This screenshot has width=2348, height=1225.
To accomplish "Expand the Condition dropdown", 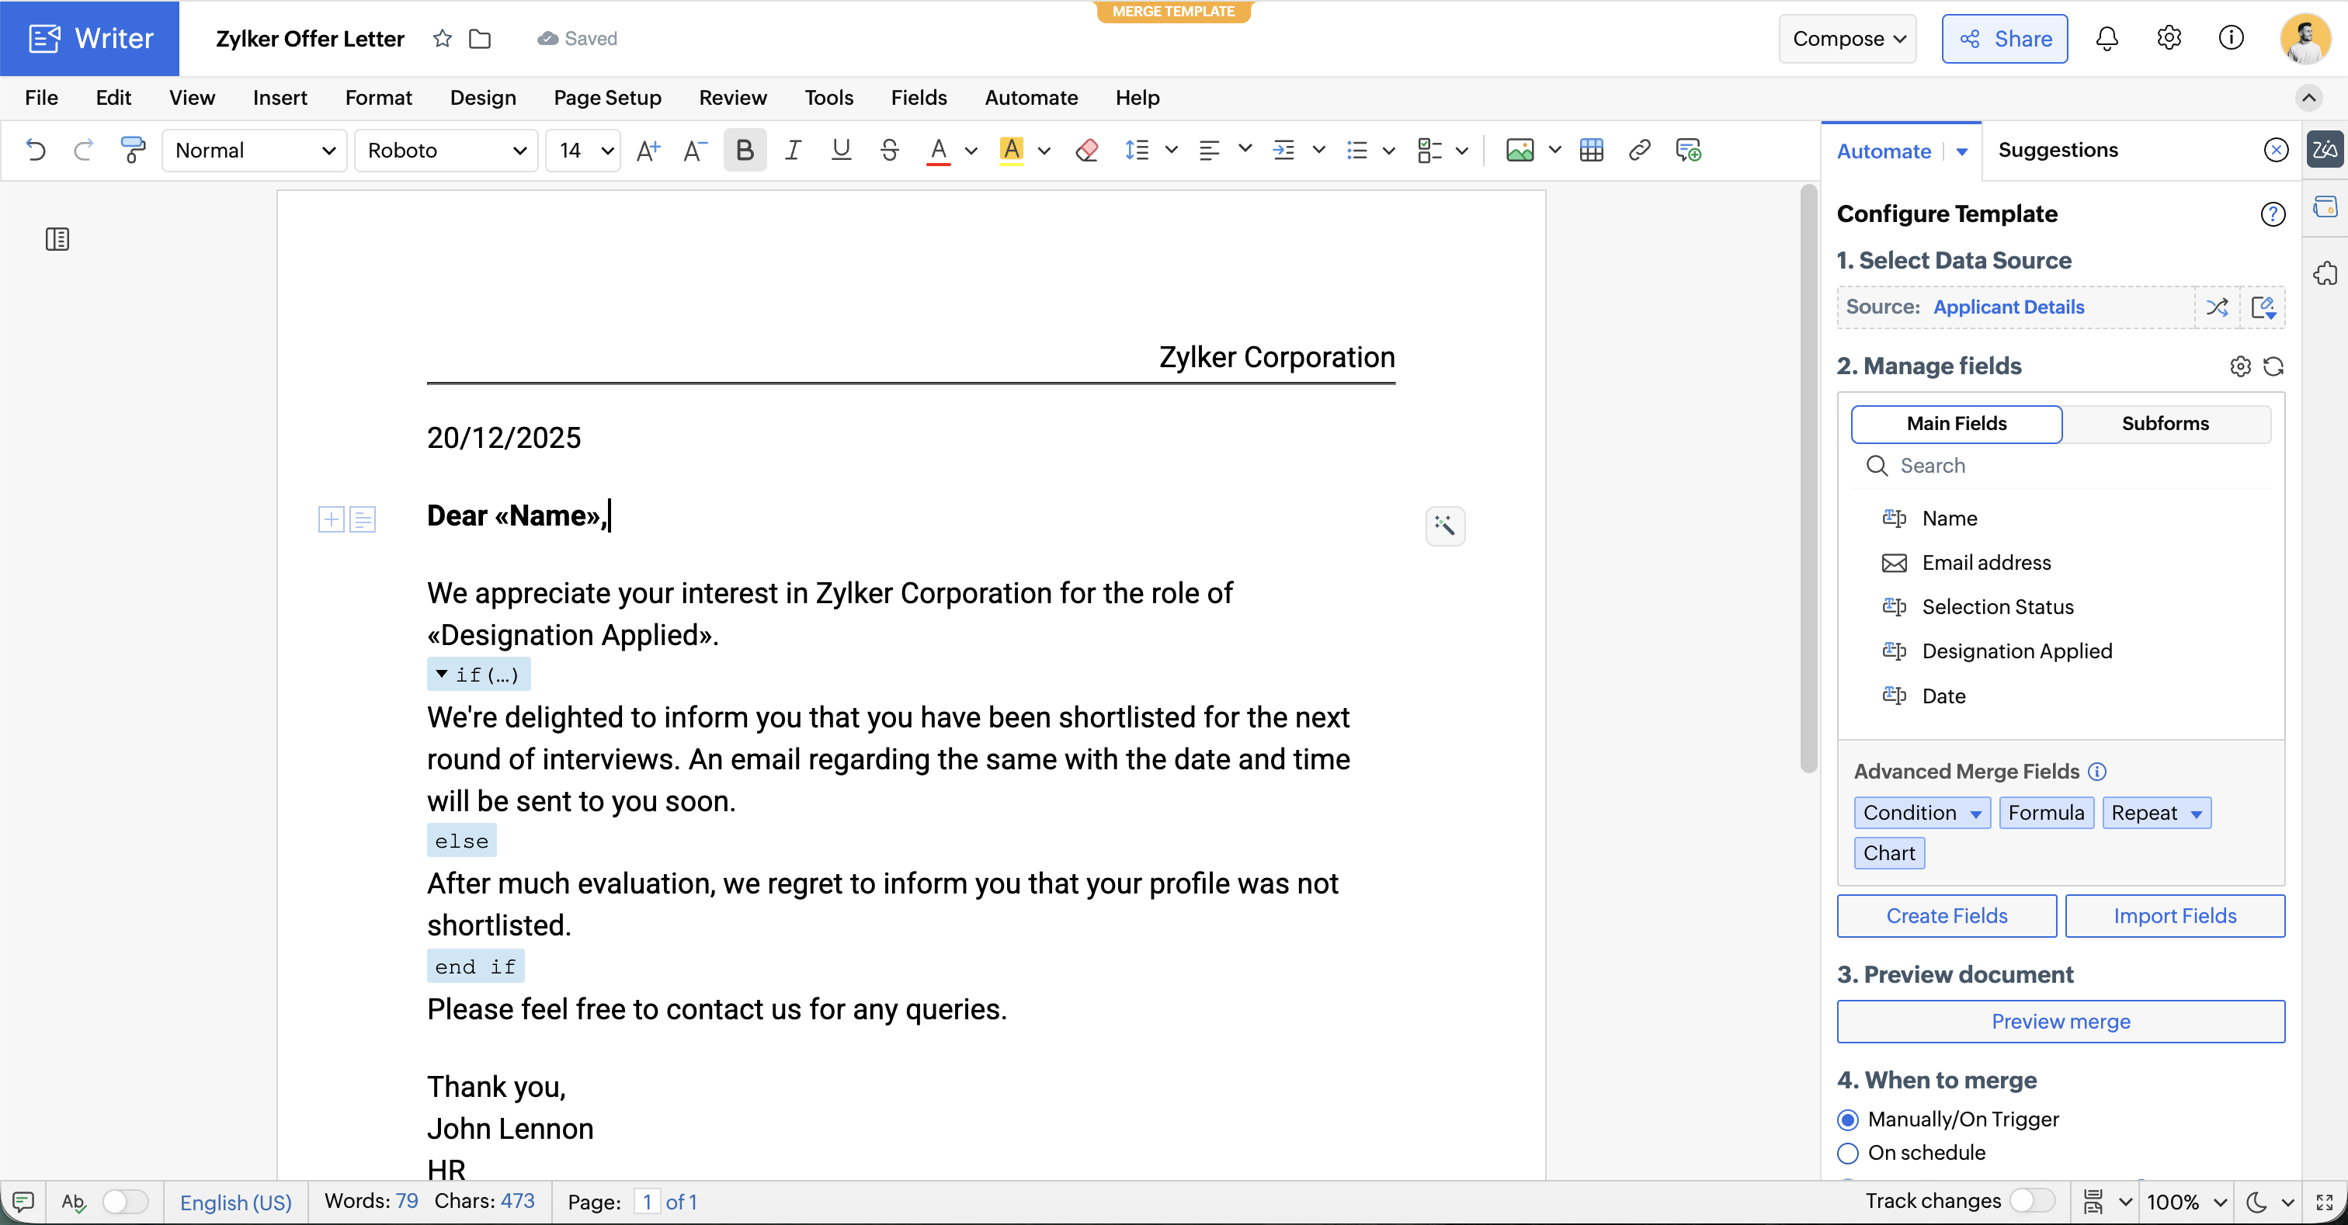I will click(x=1975, y=813).
